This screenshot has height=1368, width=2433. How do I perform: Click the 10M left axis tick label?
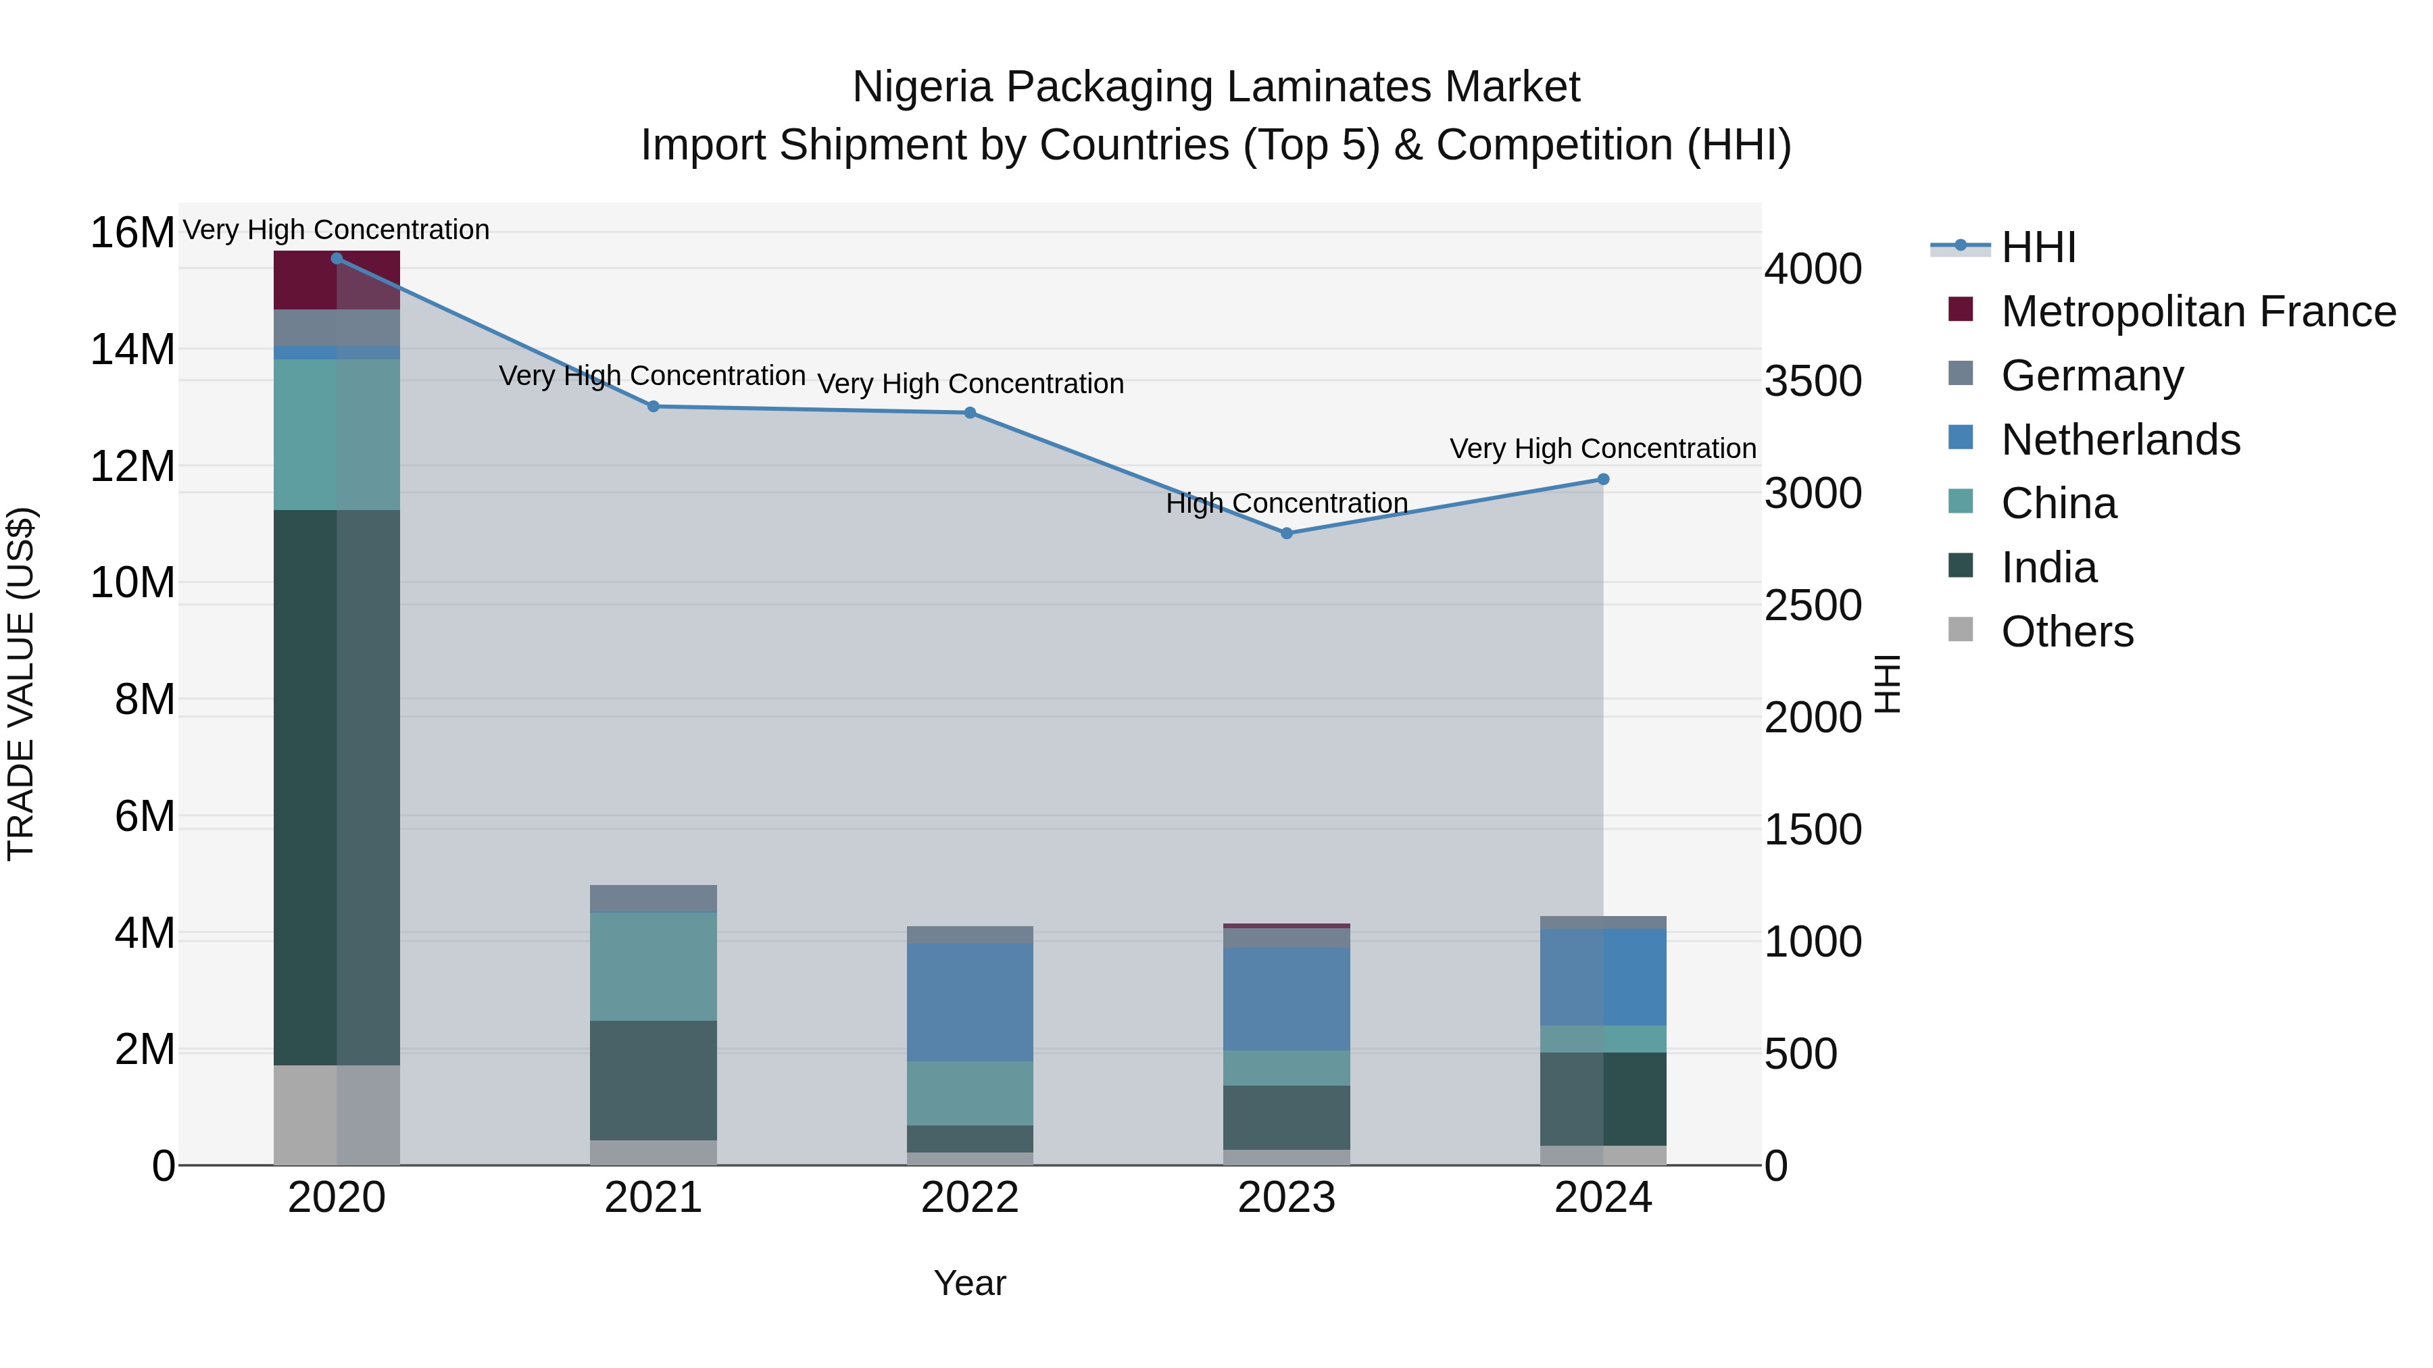(x=132, y=584)
